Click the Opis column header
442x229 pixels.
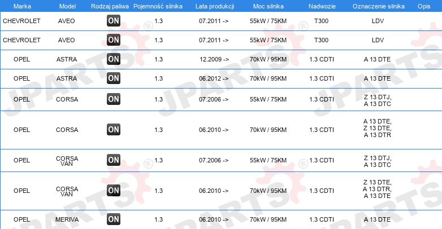(424, 6)
